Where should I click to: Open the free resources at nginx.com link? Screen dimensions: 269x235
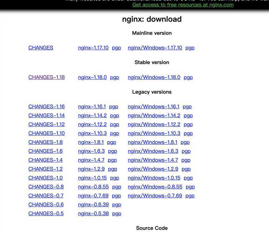coord(183,5)
